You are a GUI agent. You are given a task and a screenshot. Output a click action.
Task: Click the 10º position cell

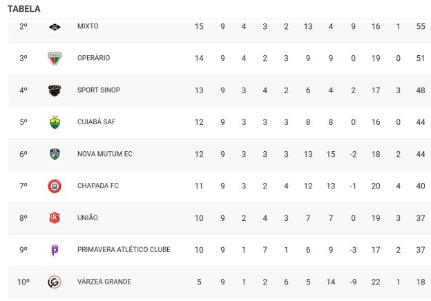[x=23, y=282]
